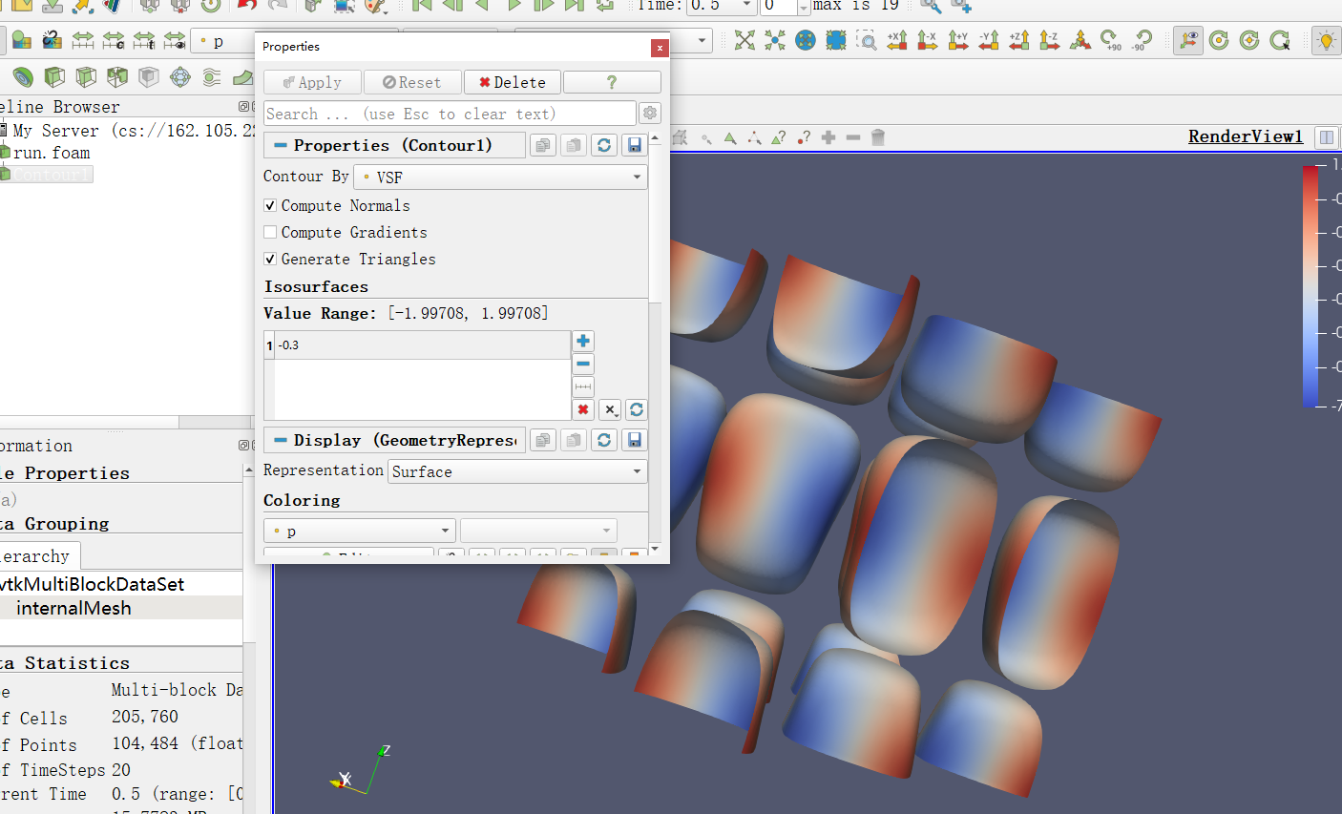Viewport: 1342px width, 814px height.
Task: Toggle the light kit bulb button
Action: point(1326,40)
